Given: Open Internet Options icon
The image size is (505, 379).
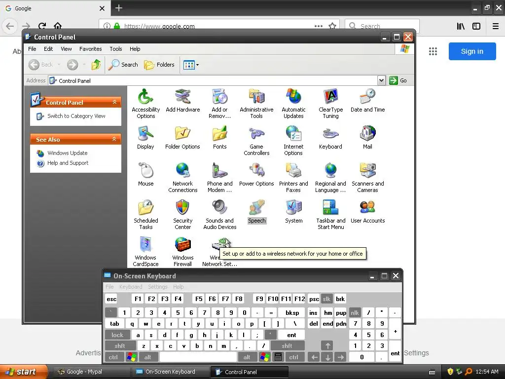Looking at the screenshot, I should (x=293, y=141).
